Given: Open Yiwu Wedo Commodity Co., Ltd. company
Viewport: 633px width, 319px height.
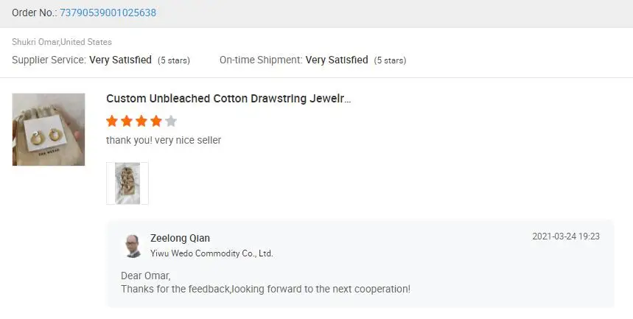Looking at the screenshot, I should click(211, 253).
